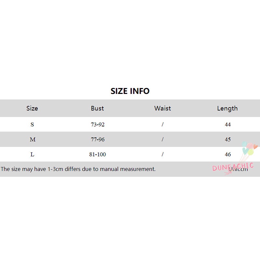Screen dimensions: 260x260
Task: Click the L size row label
Action: 32,154
